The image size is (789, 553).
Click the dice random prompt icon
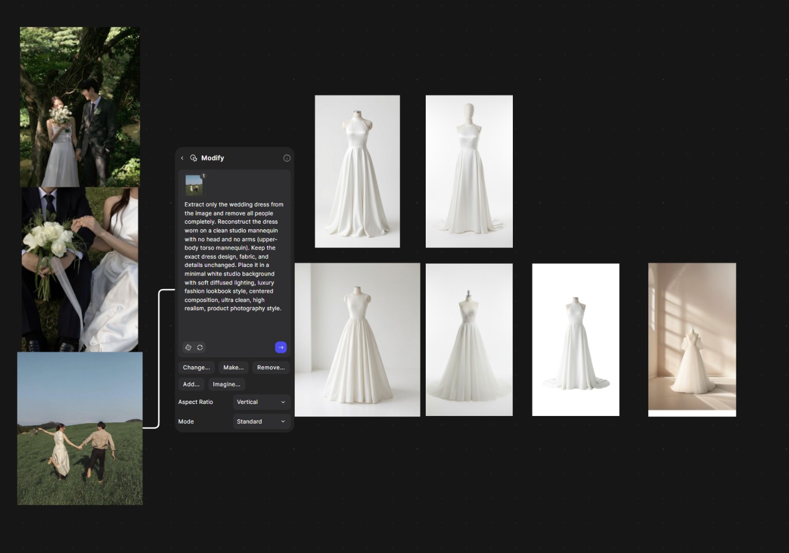[188, 347]
